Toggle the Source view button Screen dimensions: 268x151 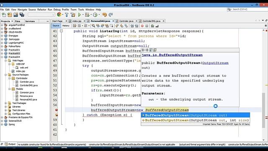[x=56, y=26]
